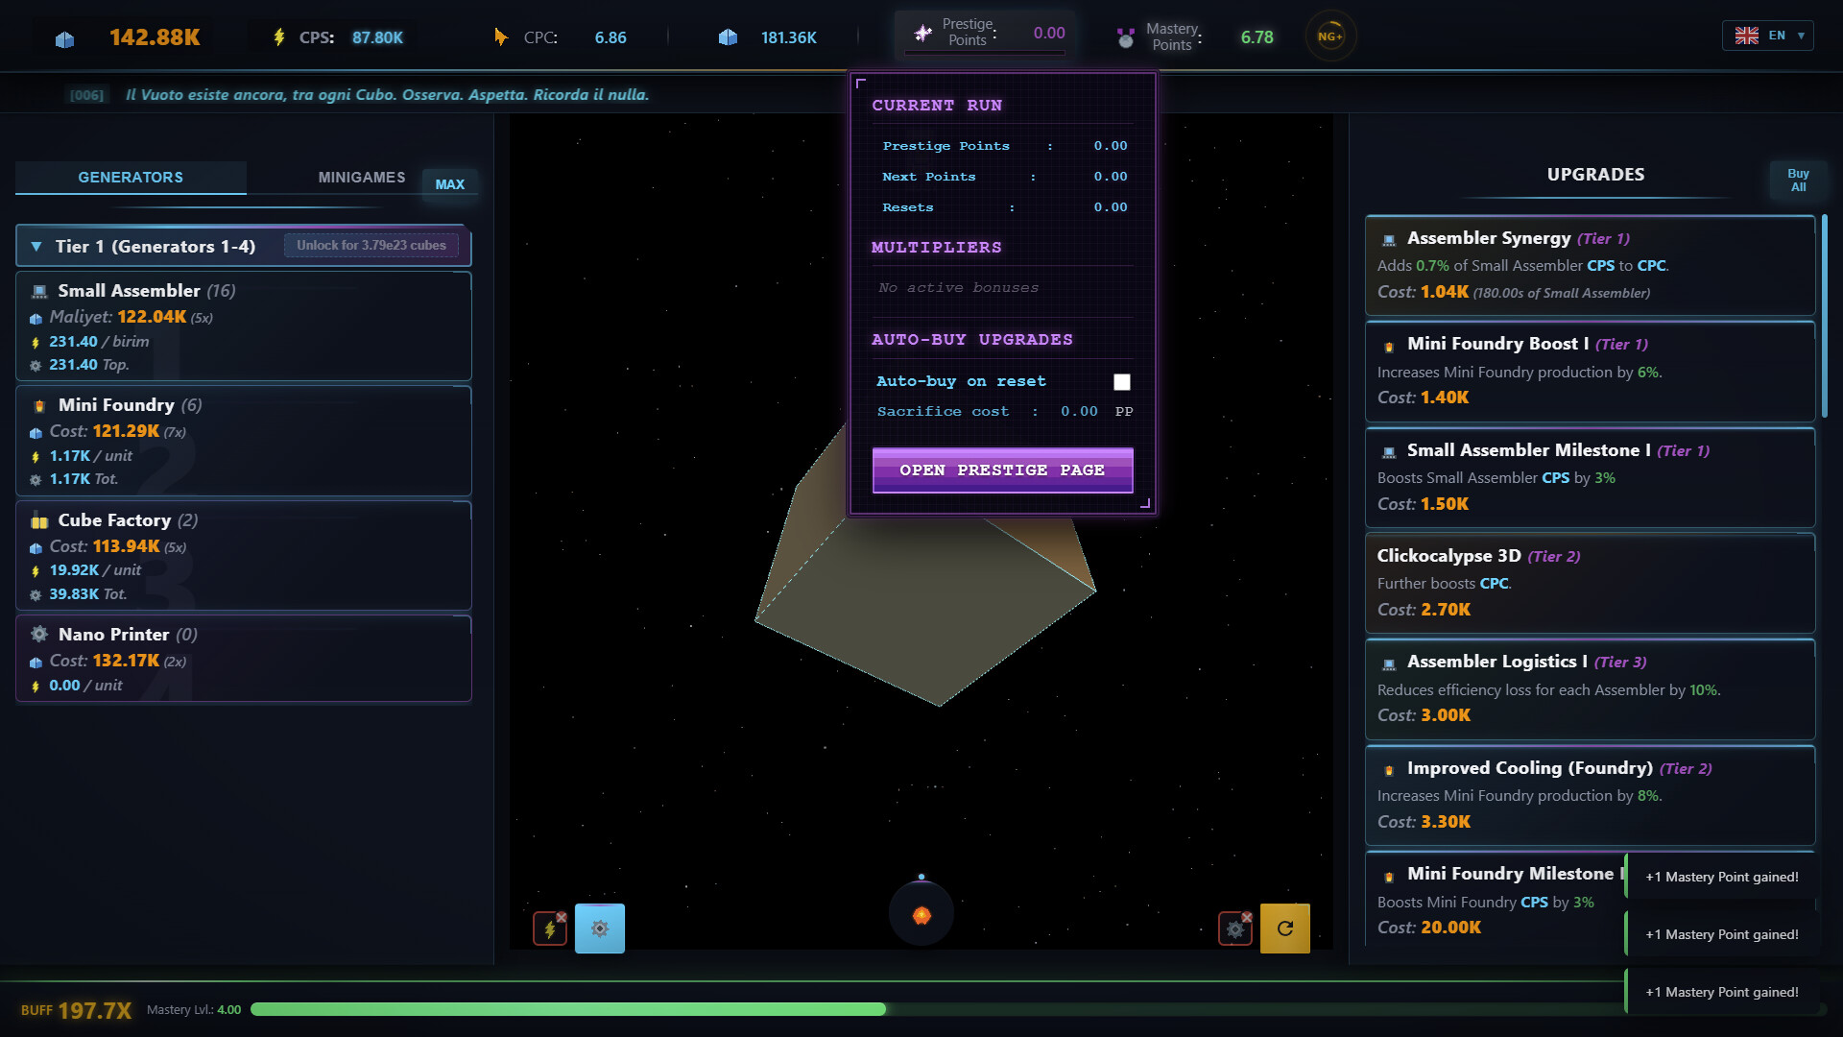This screenshot has width=1843, height=1037.
Task: Collapse the Tier 1 (Generators 1-4) section
Action: click(36, 246)
